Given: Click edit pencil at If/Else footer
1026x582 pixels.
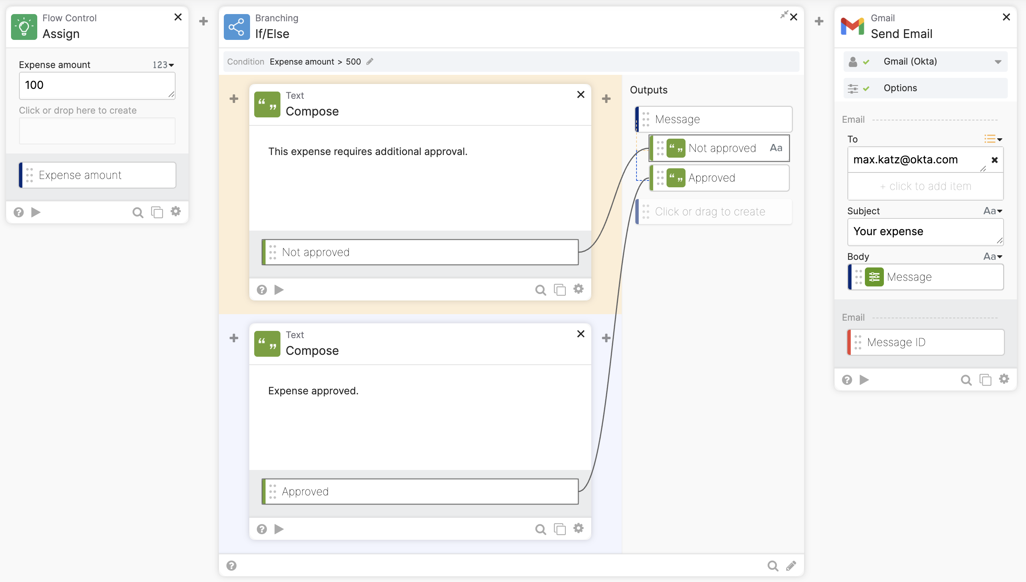Looking at the screenshot, I should click(x=791, y=566).
